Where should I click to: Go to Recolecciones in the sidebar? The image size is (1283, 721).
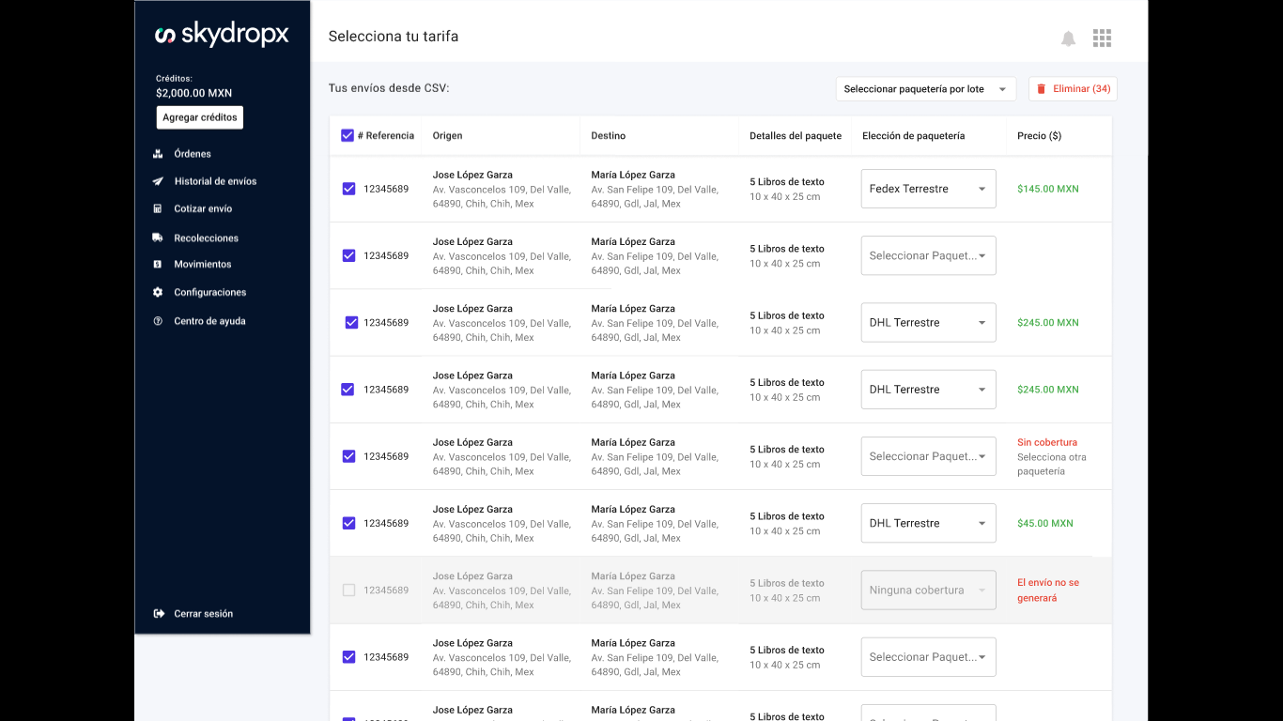point(206,238)
